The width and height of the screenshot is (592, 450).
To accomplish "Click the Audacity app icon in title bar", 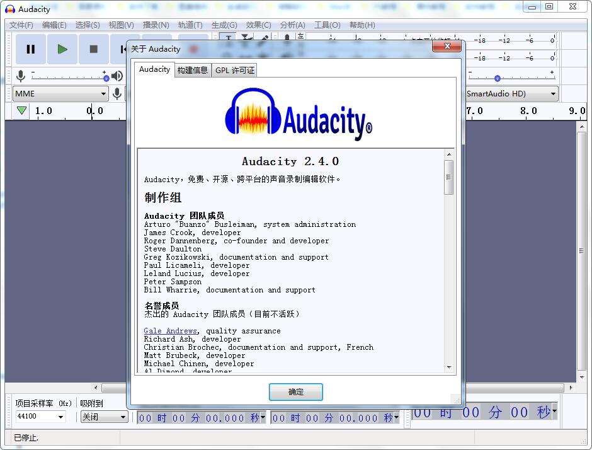I will pos(10,9).
